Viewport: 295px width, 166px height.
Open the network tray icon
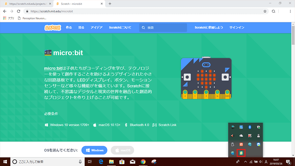click(x=251, y=162)
